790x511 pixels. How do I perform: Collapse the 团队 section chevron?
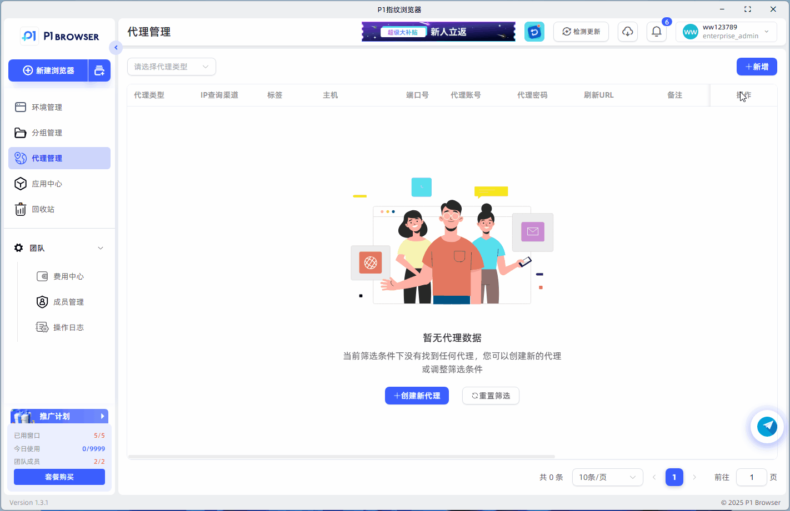click(101, 248)
